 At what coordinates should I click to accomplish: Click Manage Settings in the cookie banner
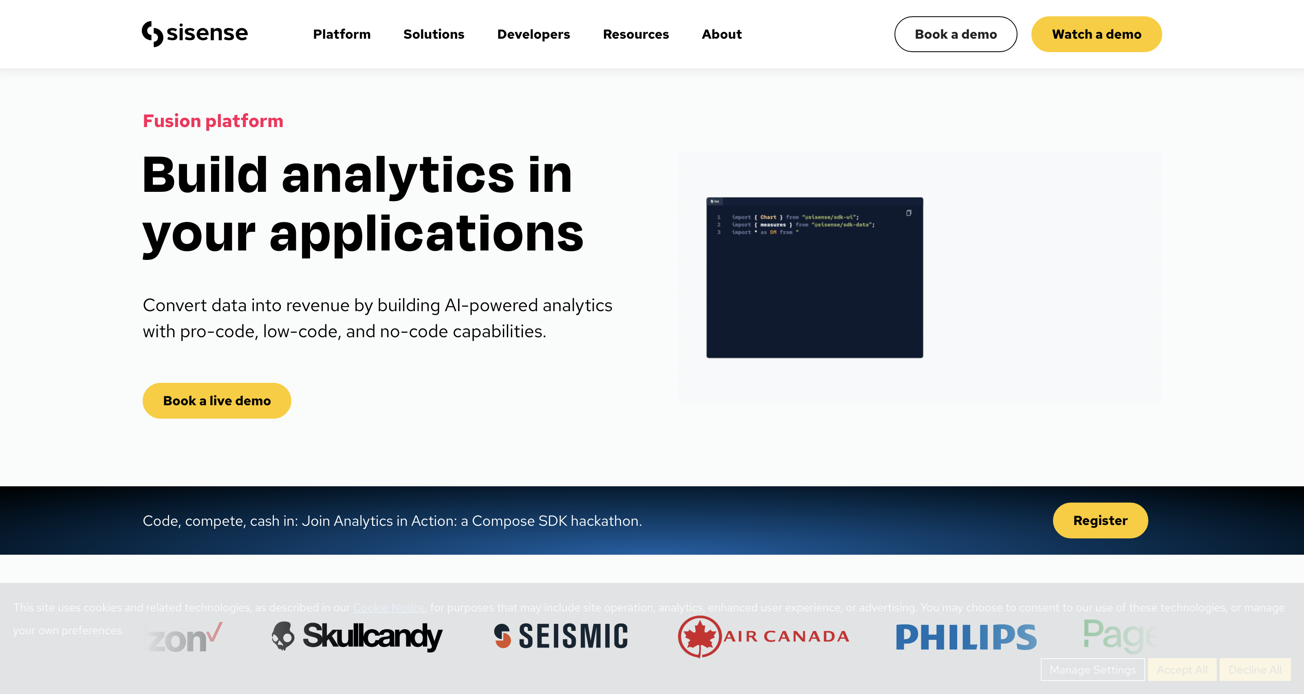(x=1093, y=670)
